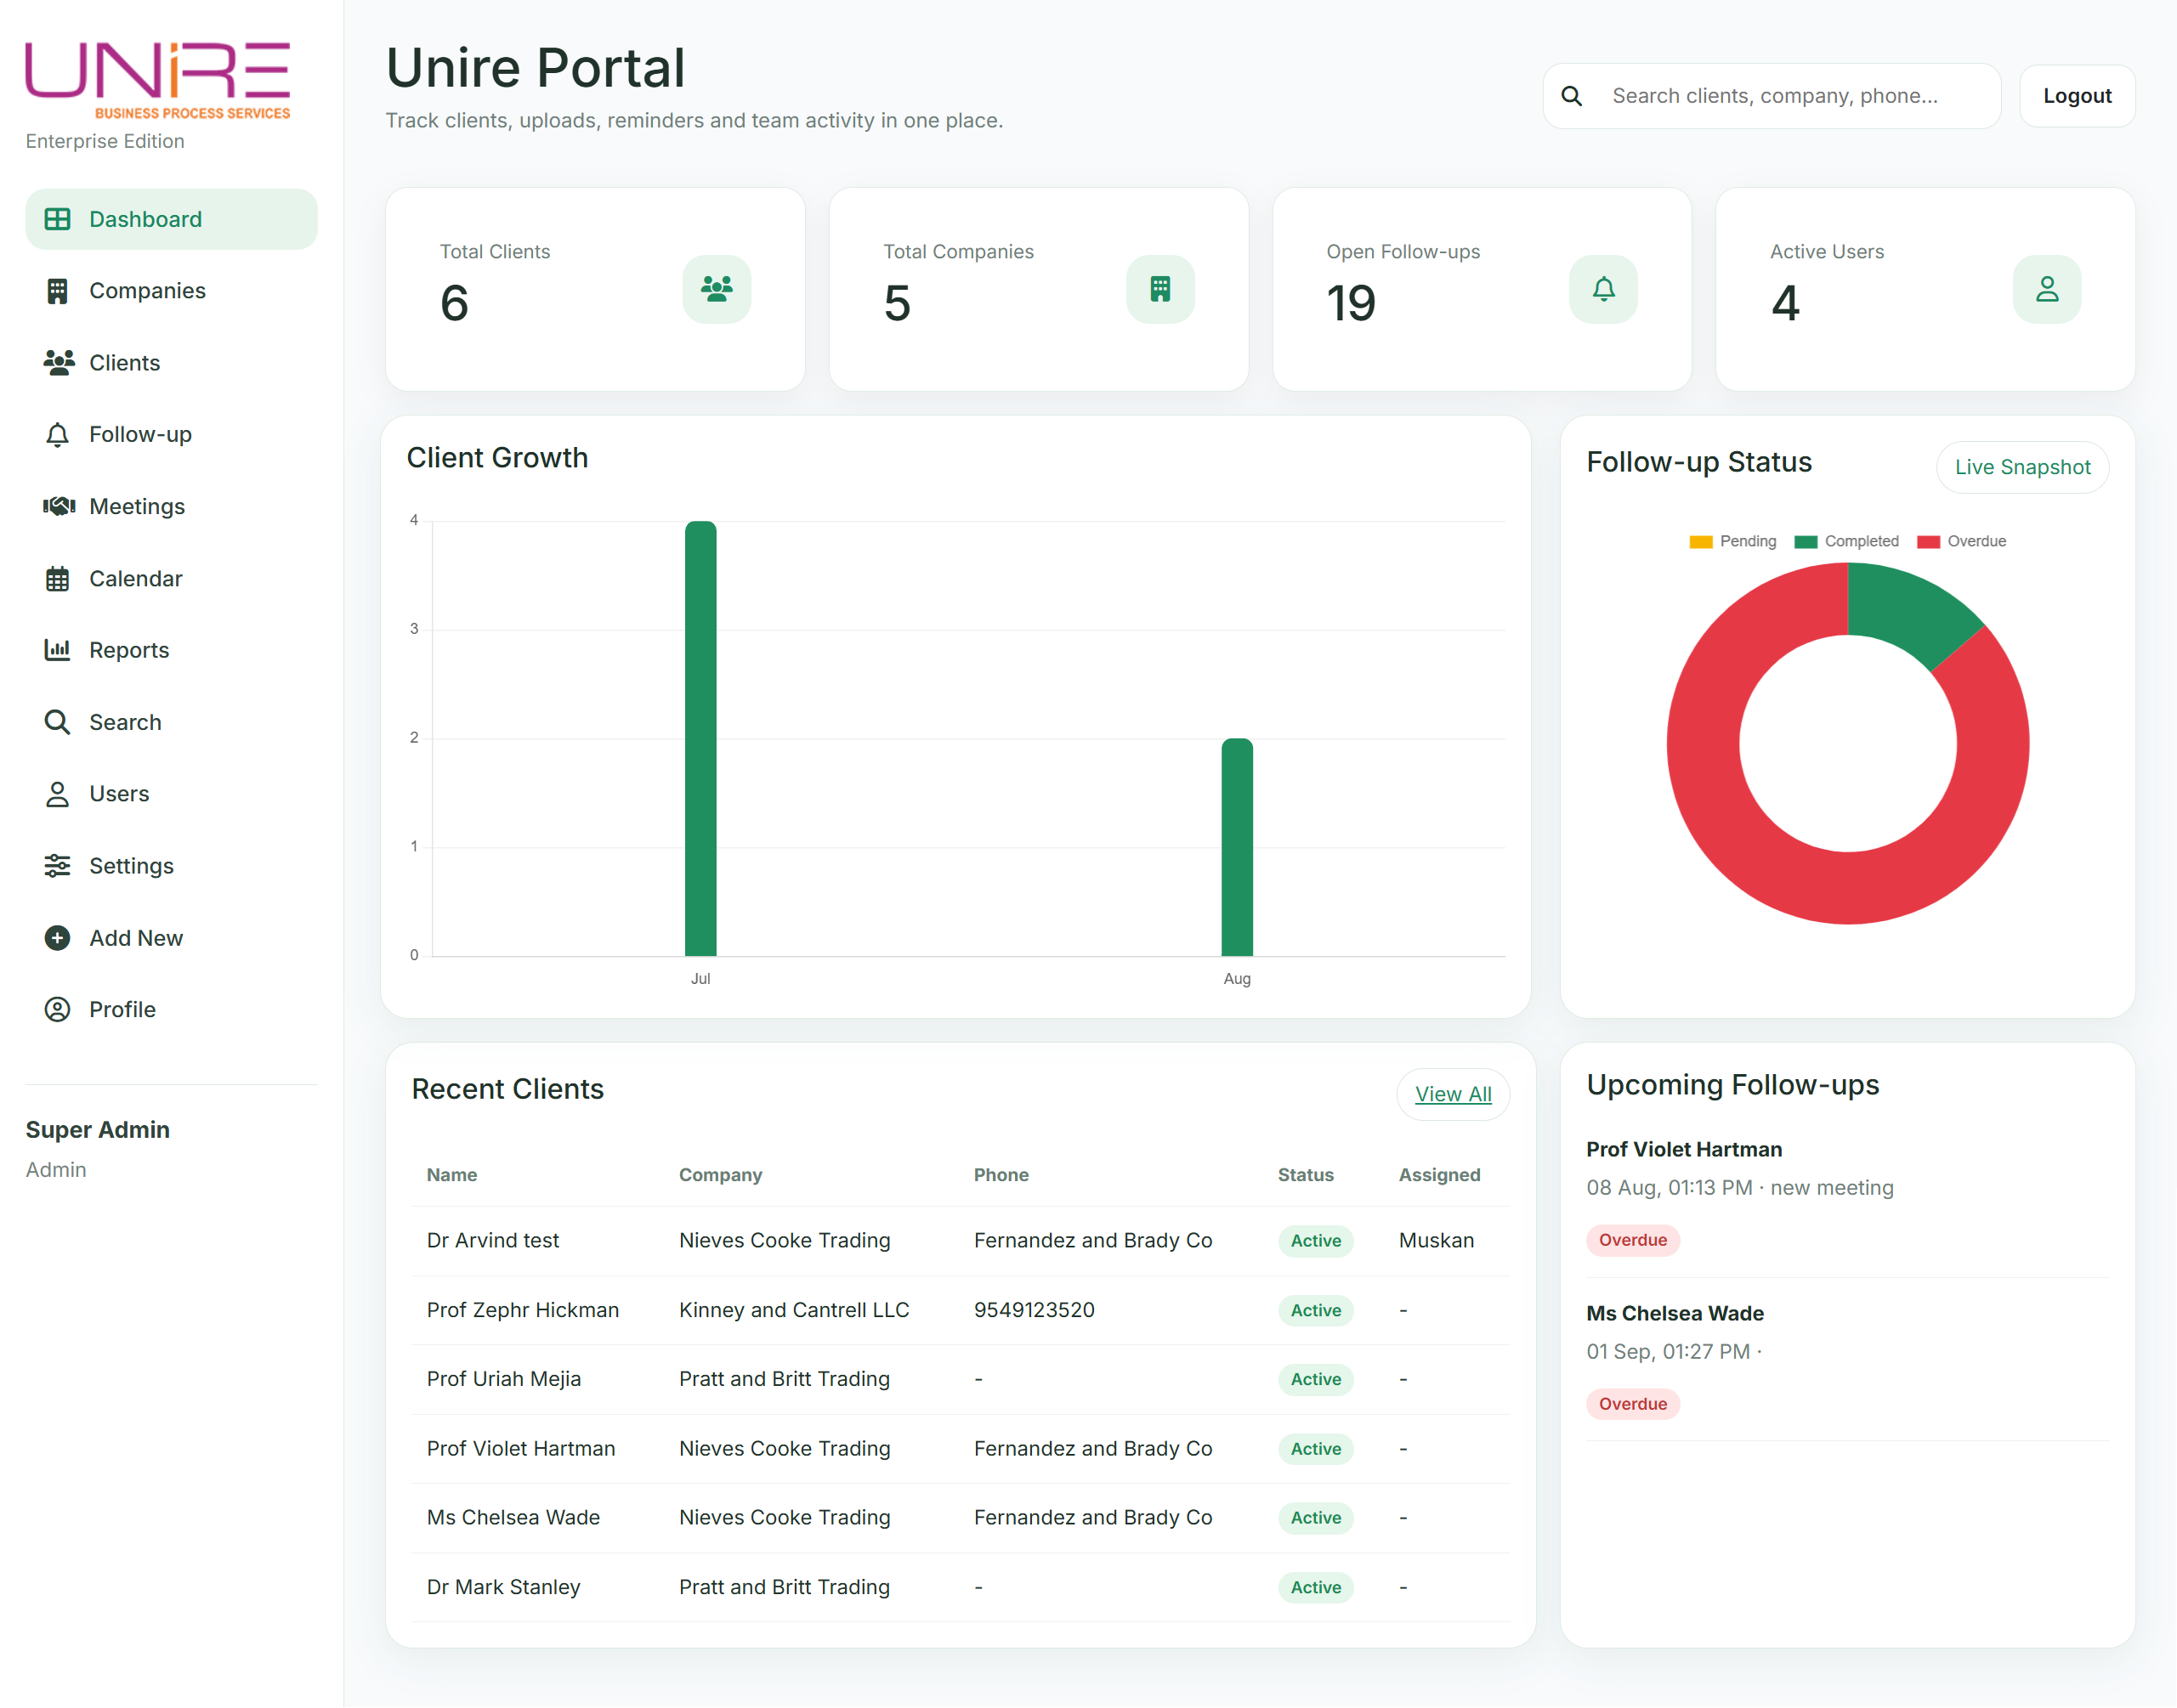
Task: Click the Users person icon in sidebar
Action: tap(58, 794)
